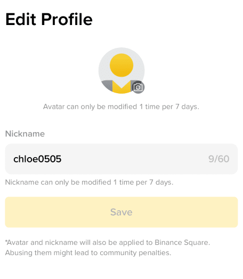The width and height of the screenshot is (243, 279).
Task: Click the Edit Profile heading
Action: (49, 19)
